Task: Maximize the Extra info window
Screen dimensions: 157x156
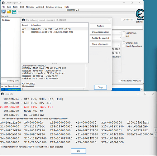Action: 145,94
